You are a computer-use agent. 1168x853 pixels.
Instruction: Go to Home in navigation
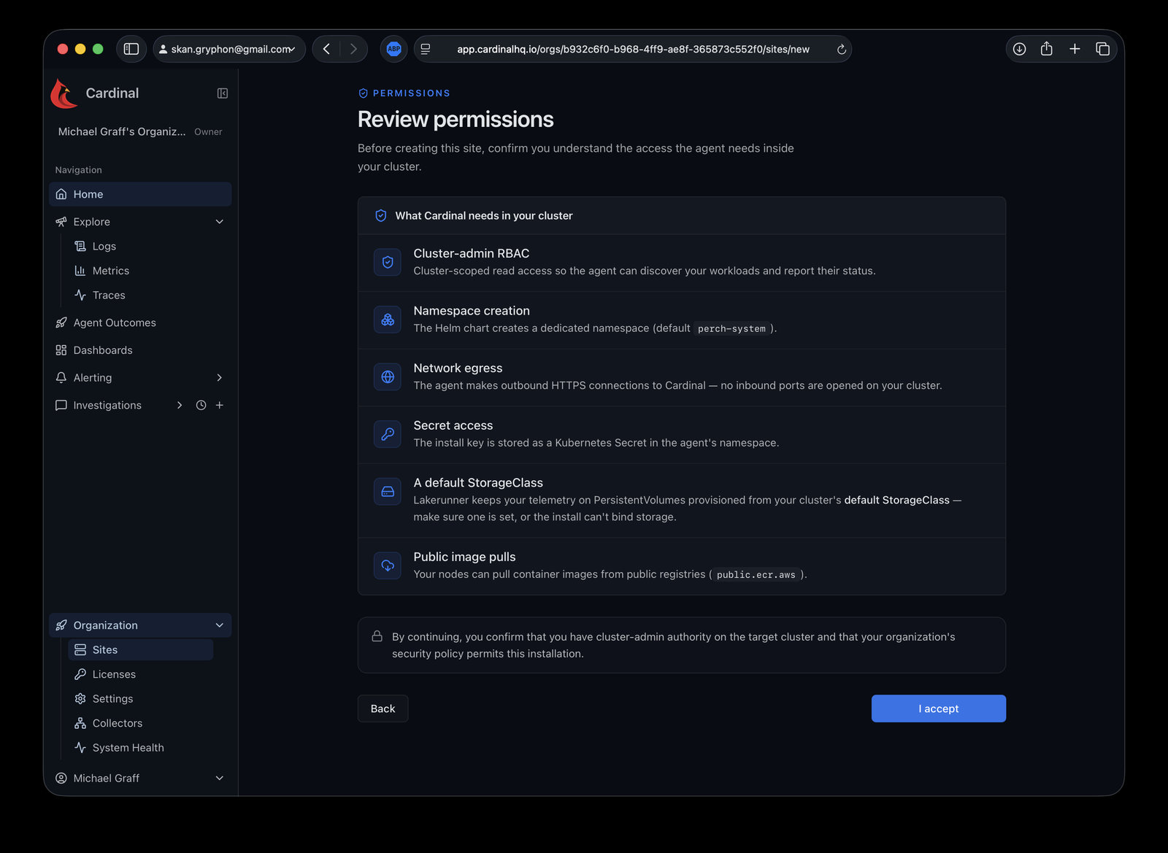(140, 194)
